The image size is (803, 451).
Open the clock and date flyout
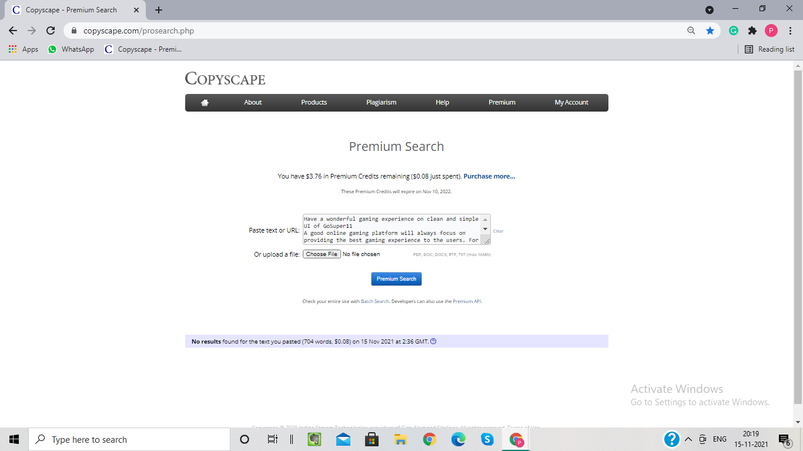pos(750,439)
